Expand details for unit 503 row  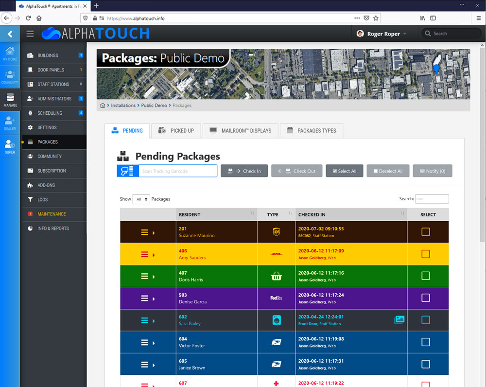154,299
